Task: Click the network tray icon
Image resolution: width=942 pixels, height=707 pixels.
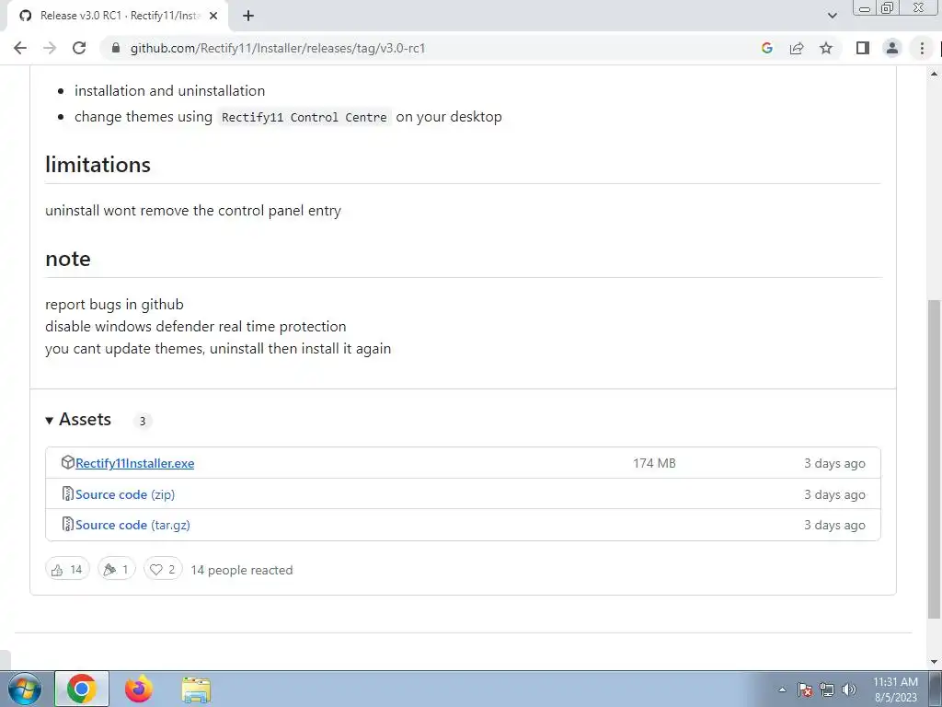Action: [x=827, y=690]
